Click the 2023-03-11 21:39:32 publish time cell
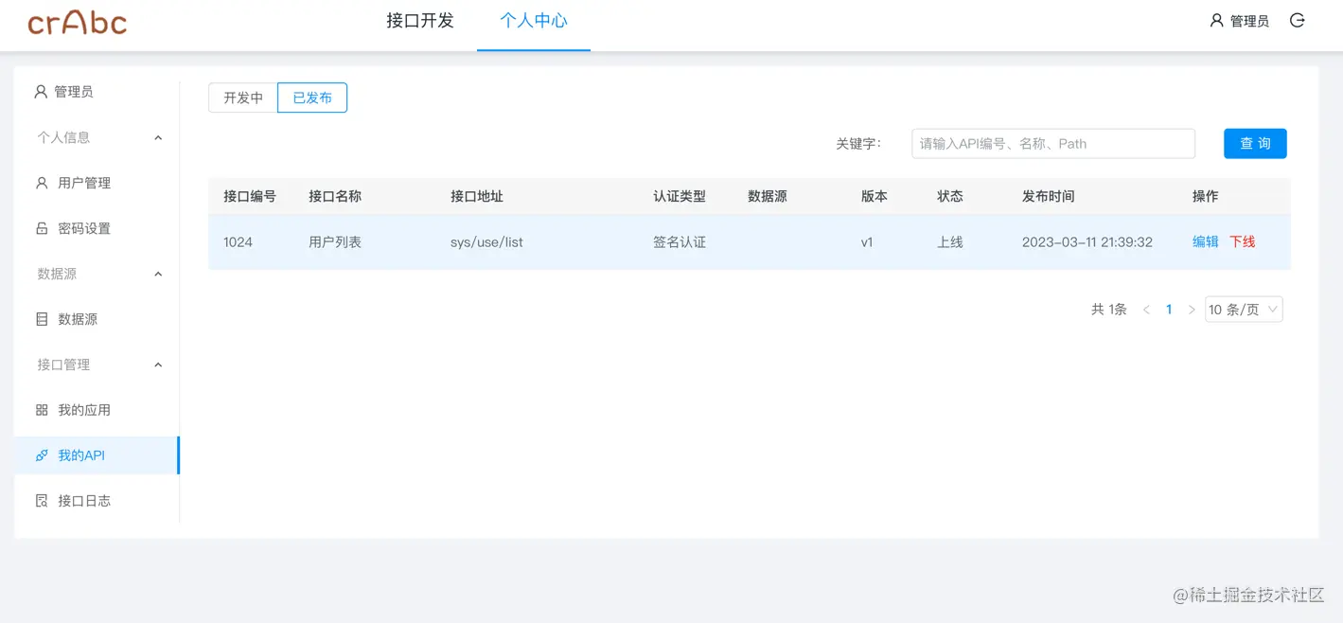The image size is (1343, 623). (1087, 242)
